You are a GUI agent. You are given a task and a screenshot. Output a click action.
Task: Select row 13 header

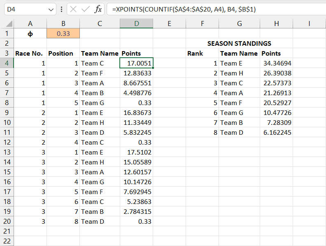[x=7, y=152]
